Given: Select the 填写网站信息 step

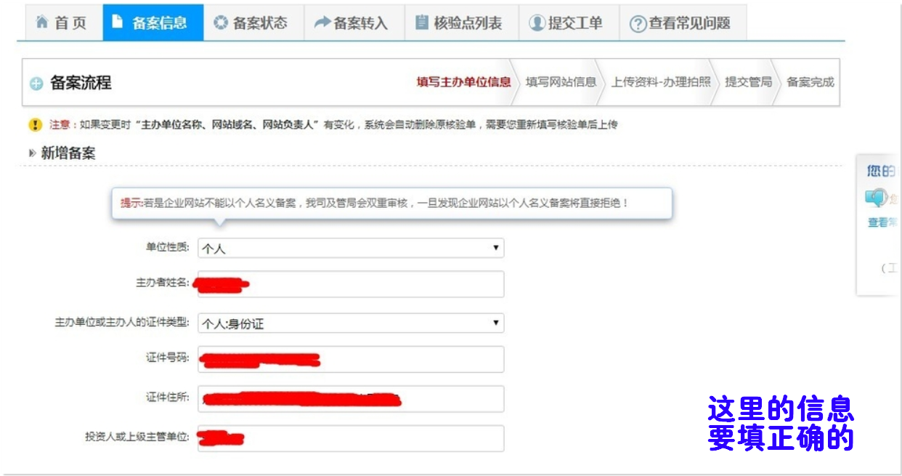Looking at the screenshot, I should coord(561,82).
